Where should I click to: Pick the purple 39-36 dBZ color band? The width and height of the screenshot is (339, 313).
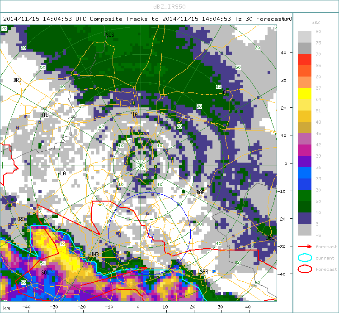pos(305,161)
